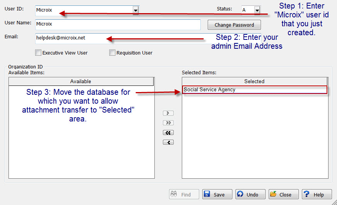Click the Change Password button
The image size is (337, 205).
234,25
